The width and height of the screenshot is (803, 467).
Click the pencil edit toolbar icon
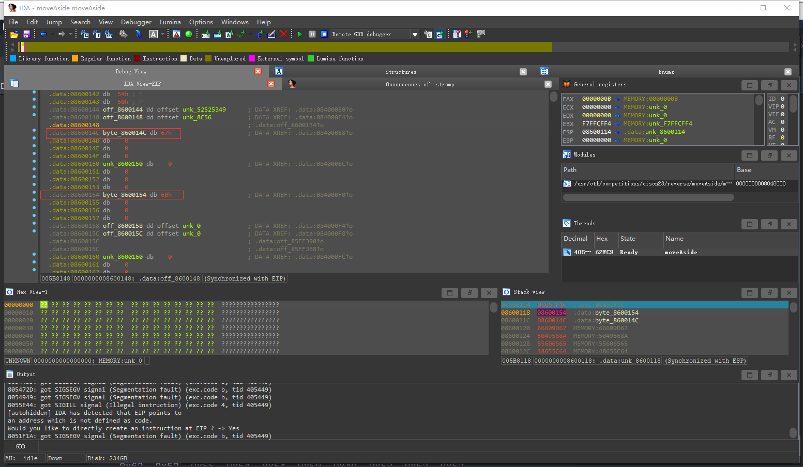[x=271, y=34]
